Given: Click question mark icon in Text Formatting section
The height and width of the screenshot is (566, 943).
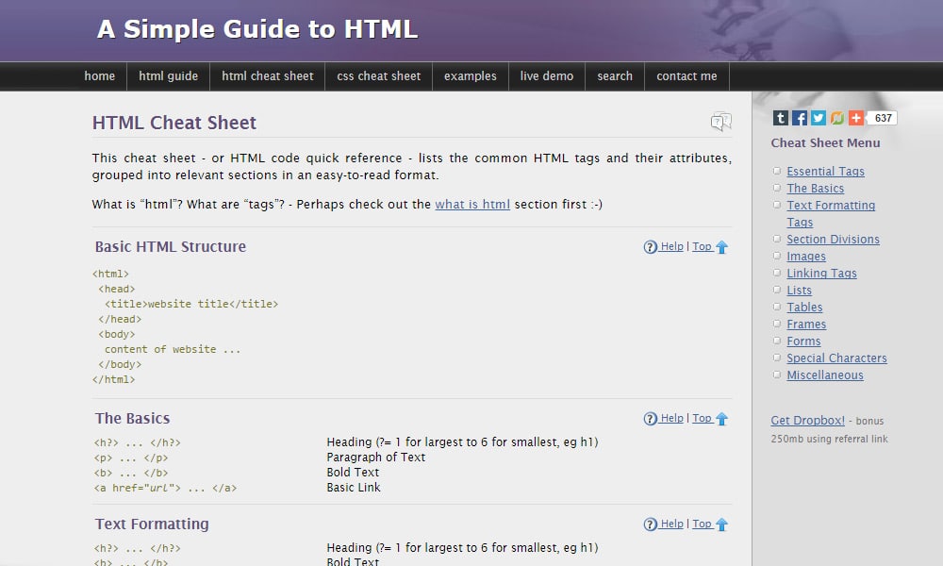Looking at the screenshot, I should coord(650,524).
